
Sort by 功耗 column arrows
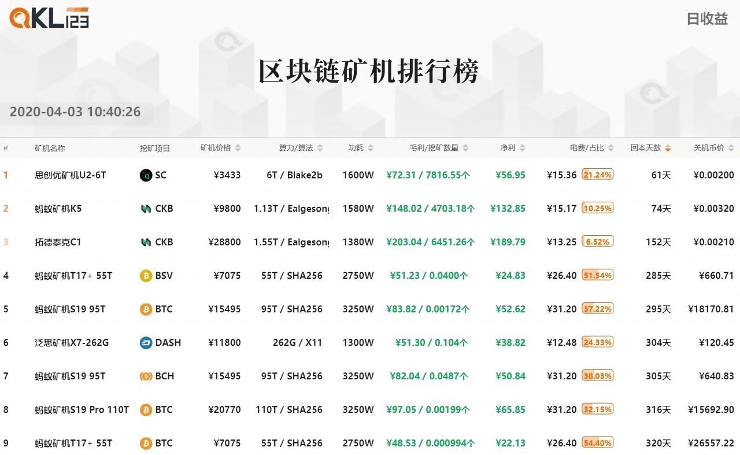point(371,148)
